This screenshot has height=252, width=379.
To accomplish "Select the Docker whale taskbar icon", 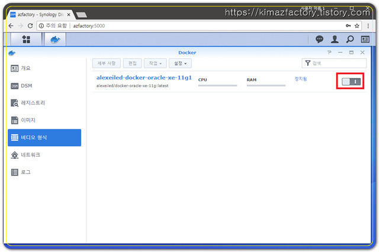I will [55, 39].
